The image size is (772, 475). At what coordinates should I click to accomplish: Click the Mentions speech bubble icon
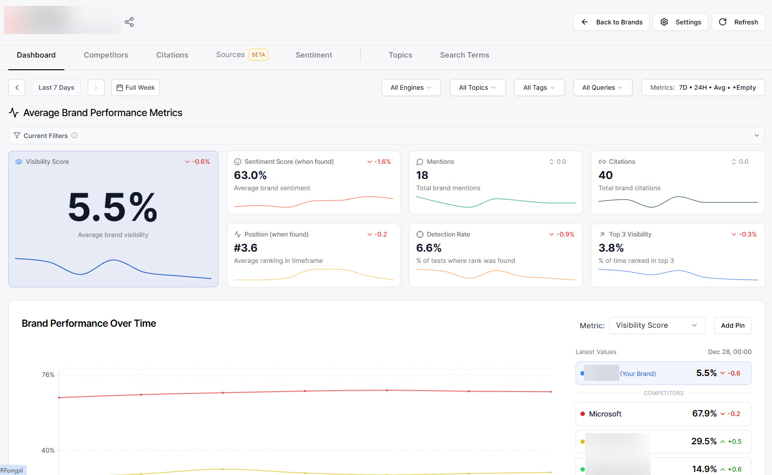pos(420,162)
